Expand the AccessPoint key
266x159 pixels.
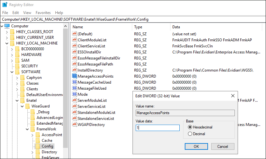coord(32,135)
